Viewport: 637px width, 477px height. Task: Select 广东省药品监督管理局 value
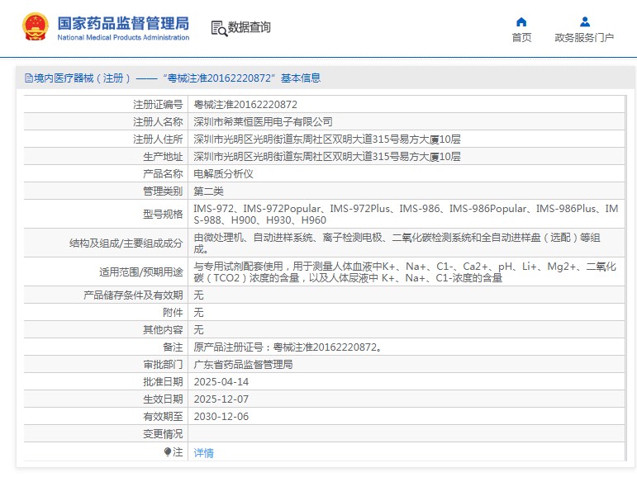(x=244, y=365)
